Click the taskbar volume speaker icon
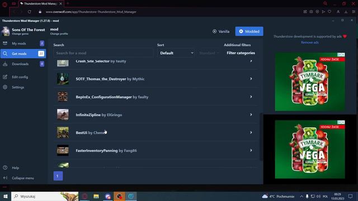 (318, 196)
